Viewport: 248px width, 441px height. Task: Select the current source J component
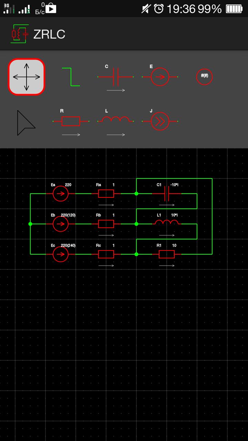(160, 121)
